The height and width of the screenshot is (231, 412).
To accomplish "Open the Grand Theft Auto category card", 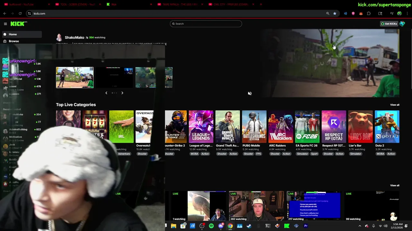I will pyautogui.click(x=228, y=126).
